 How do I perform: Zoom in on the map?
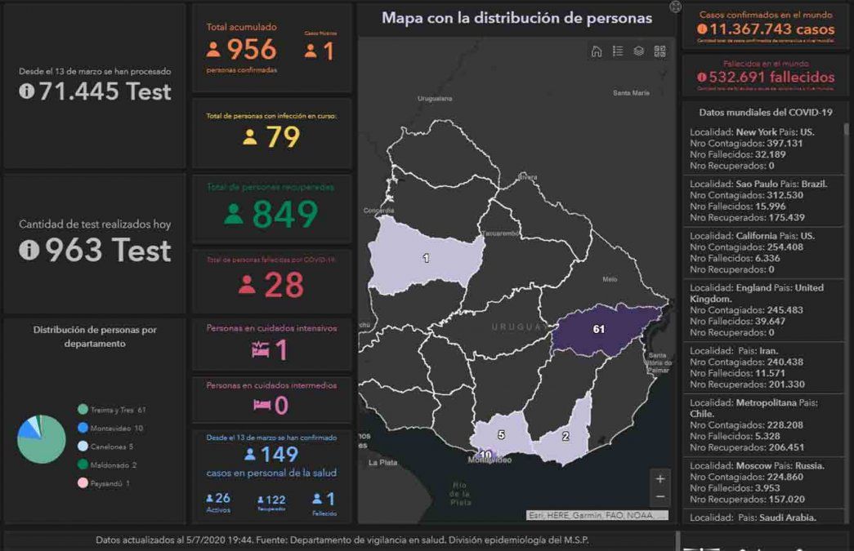tap(660, 479)
